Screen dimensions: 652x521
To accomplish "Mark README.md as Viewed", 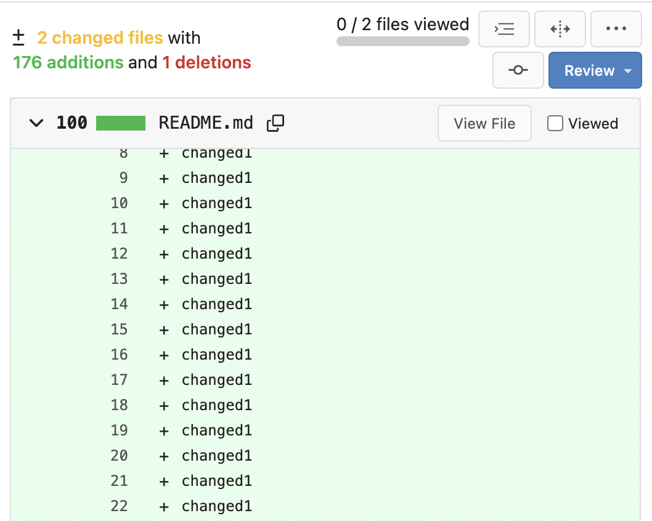I will pyautogui.click(x=555, y=124).
